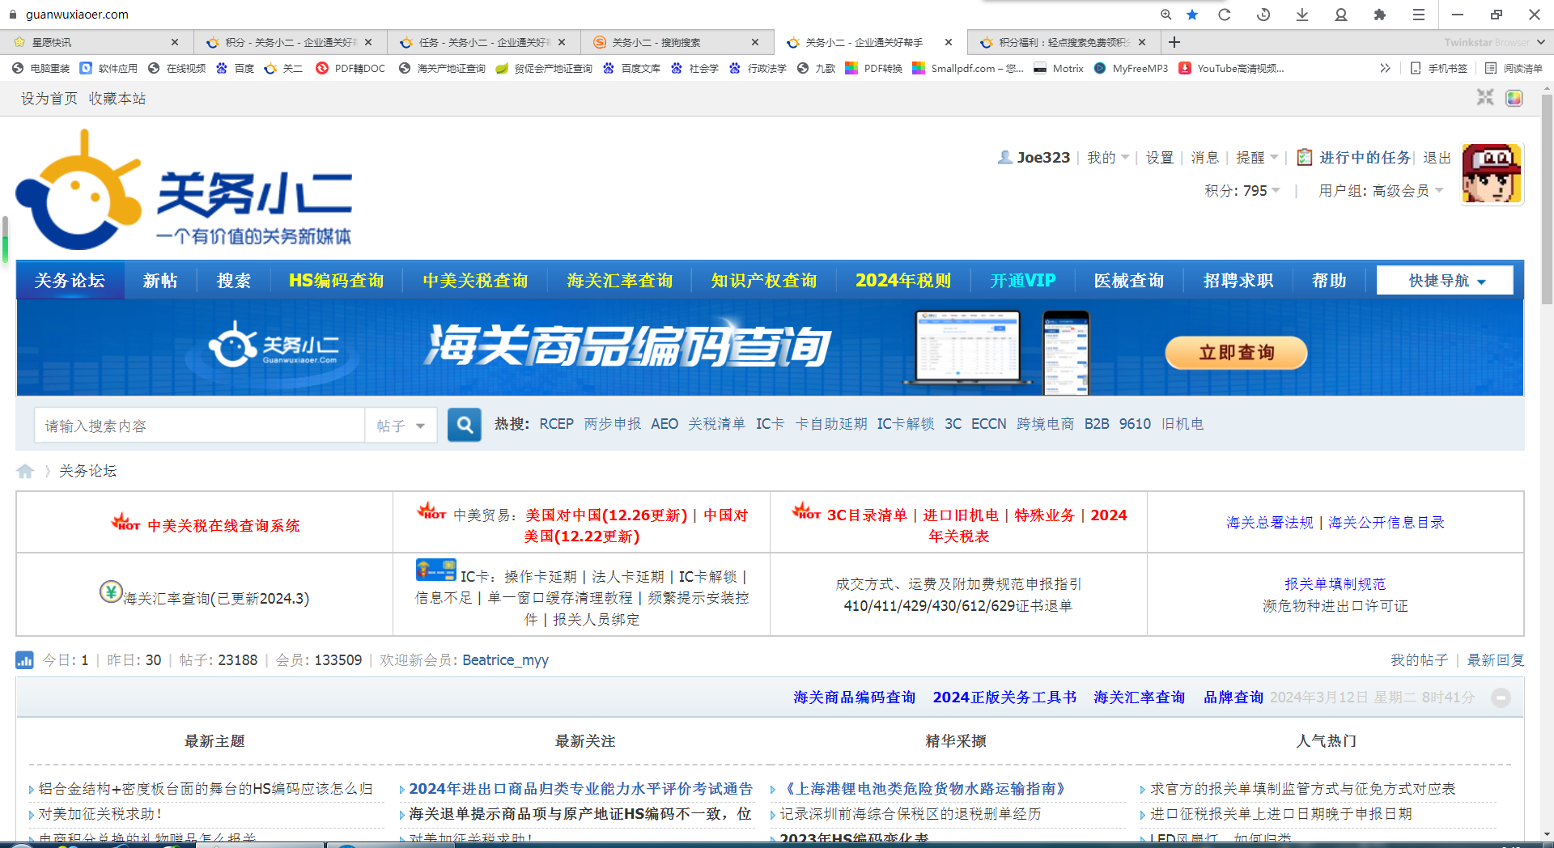Open the 开通VIP navigation item
This screenshot has height=848, width=1554.
[1022, 281]
